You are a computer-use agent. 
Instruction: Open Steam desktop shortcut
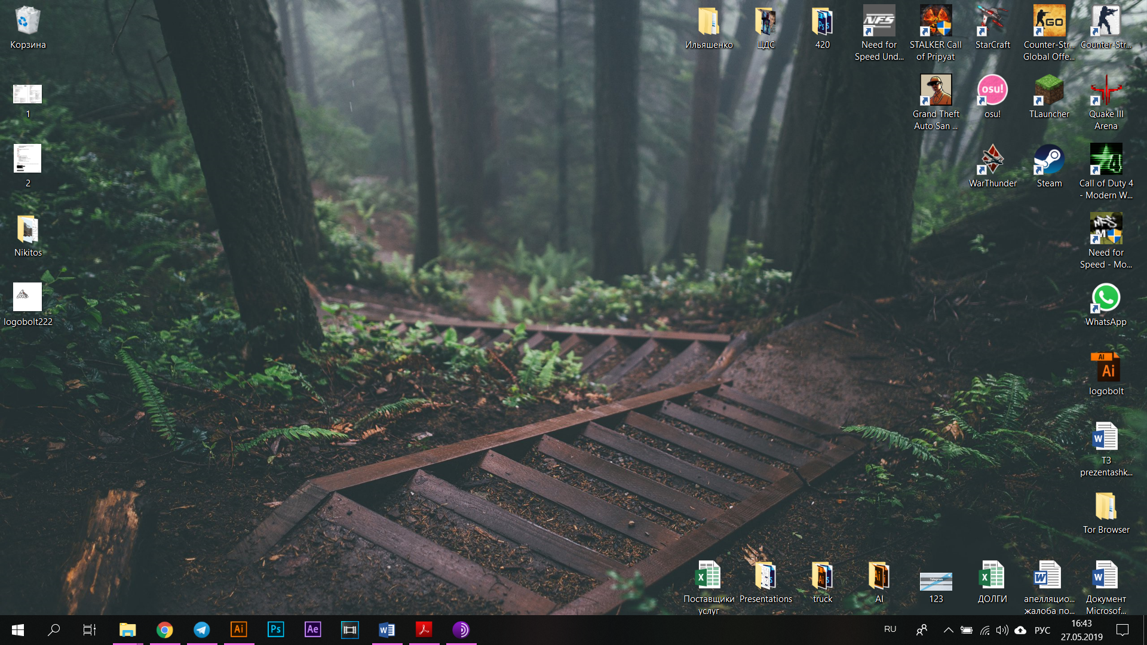[1049, 167]
